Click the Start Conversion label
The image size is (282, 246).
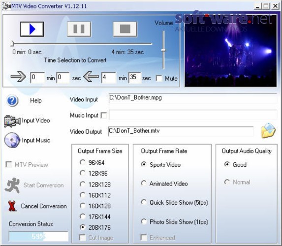[x=43, y=185]
